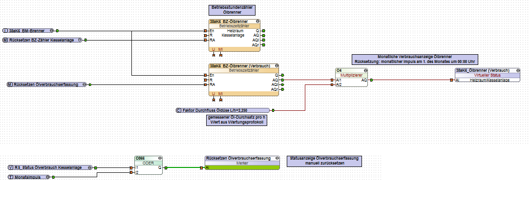
Task: Click output pin of 38aK6_BM-Brenner input
Action: [57, 31]
